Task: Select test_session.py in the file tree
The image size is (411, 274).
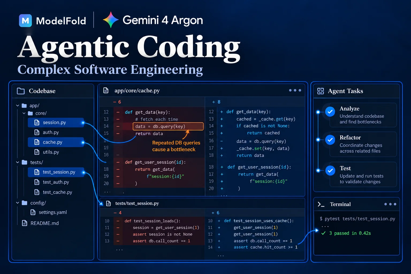Action: [56, 172]
